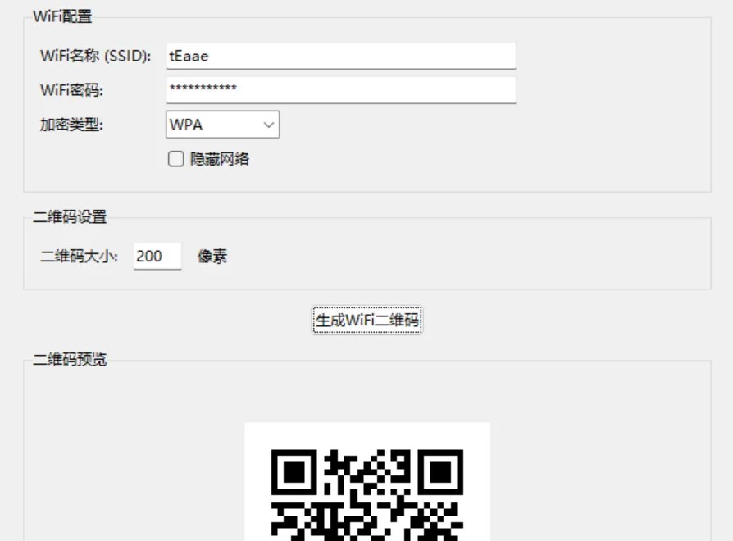Click the 加密类型 label text
Viewport: 733px width, 541px height.
[71, 125]
